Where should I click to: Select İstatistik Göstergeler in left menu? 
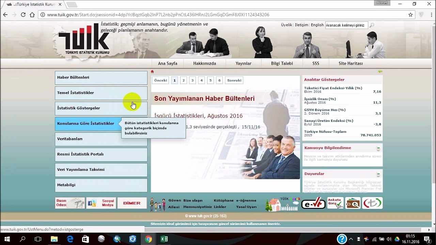101,108
